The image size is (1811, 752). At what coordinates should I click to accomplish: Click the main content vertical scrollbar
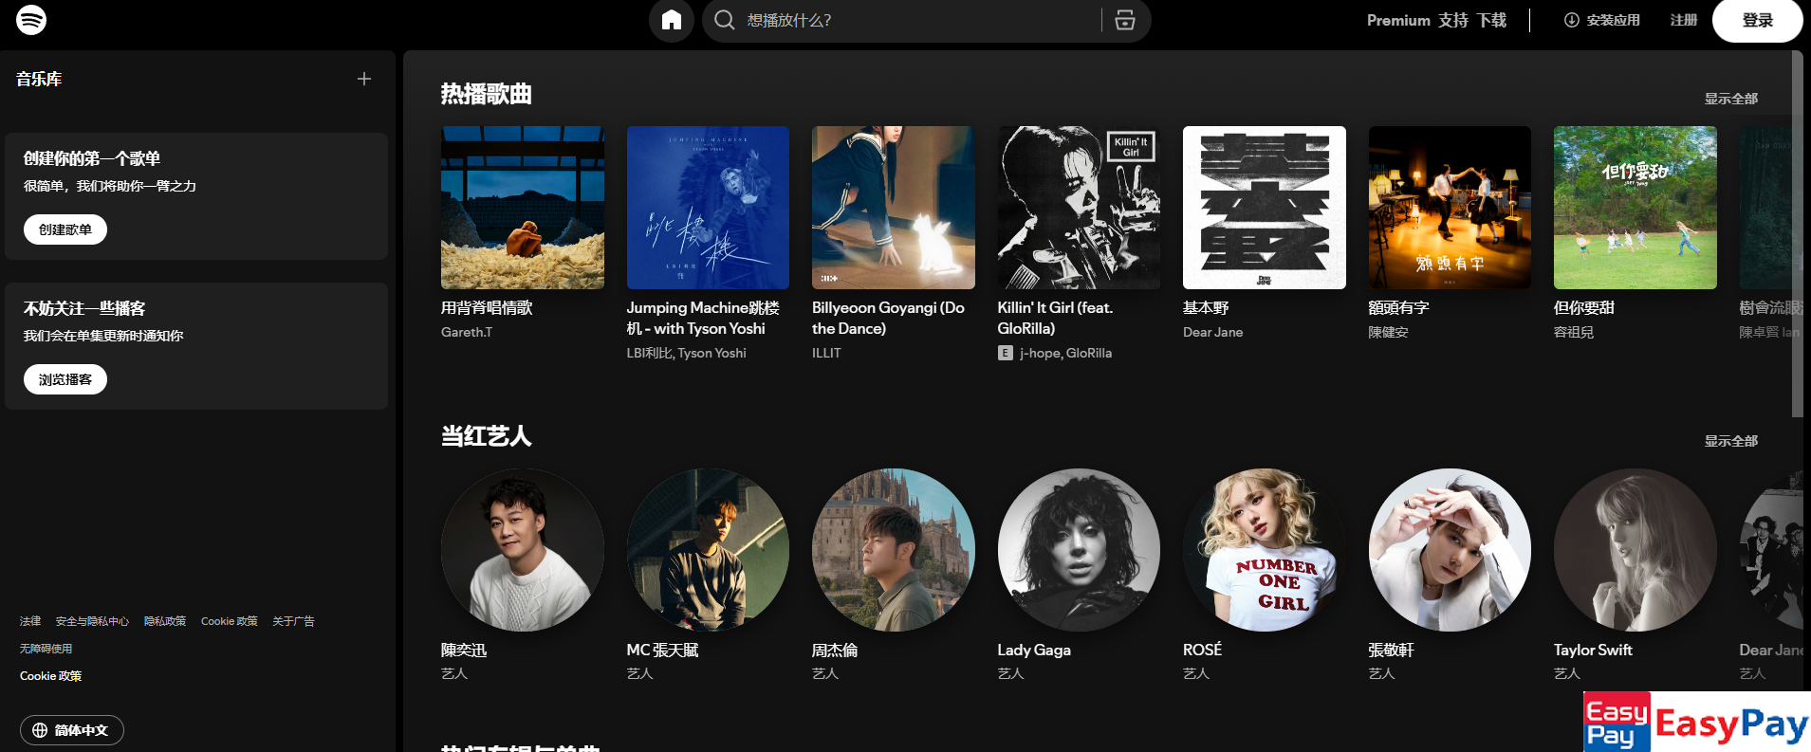pos(1797,233)
